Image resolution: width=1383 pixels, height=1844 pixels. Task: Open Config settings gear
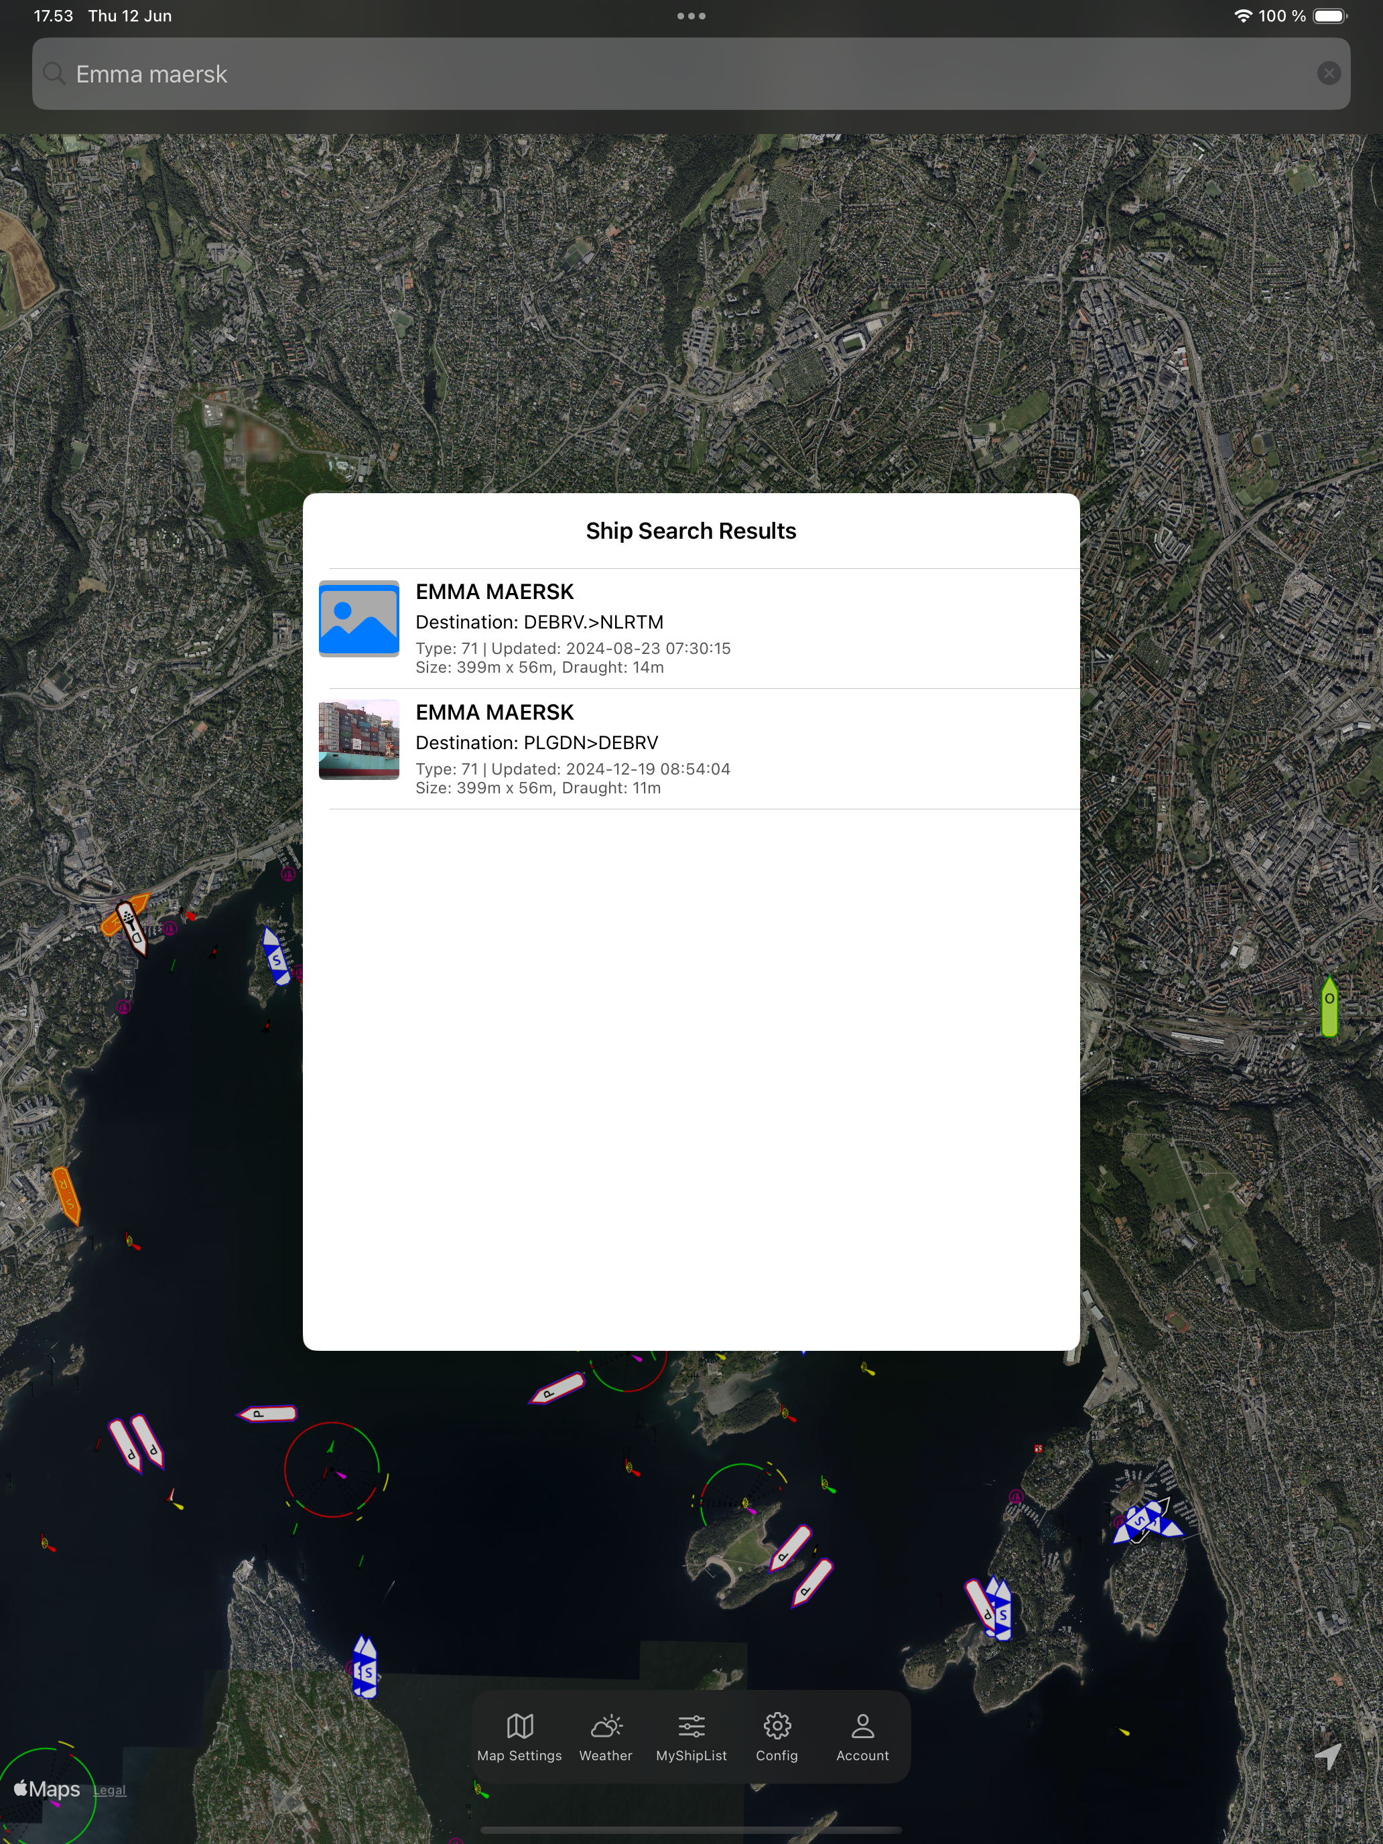(x=777, y=1737)
